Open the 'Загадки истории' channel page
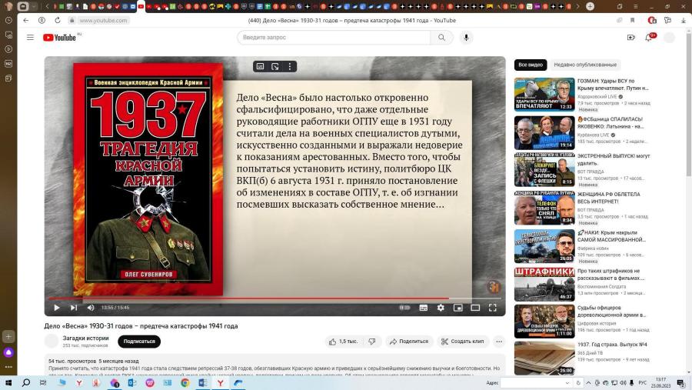This screenshot has height=390, width=692. (x=85, y=338)
